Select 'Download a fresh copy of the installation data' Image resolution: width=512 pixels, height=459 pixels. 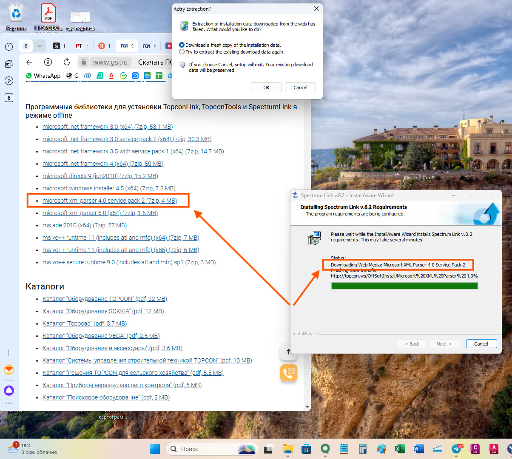click(x=230, y=45)
